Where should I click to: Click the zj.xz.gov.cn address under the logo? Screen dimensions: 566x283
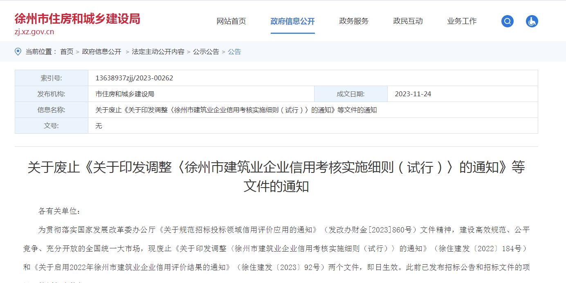tap(34, 32)
